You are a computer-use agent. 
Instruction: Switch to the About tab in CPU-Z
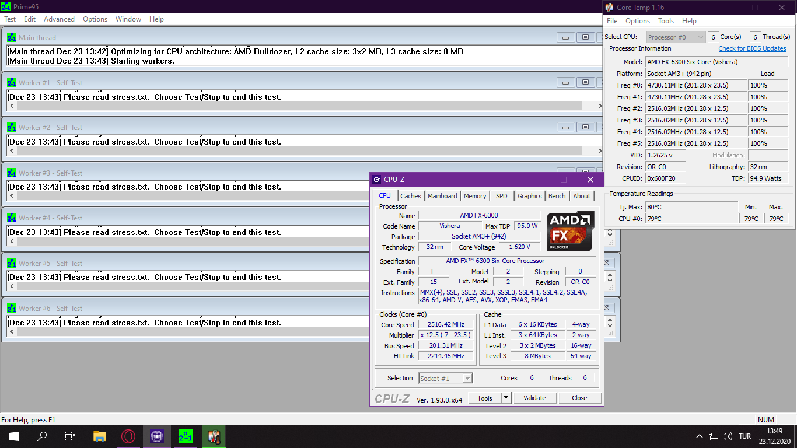582,196
